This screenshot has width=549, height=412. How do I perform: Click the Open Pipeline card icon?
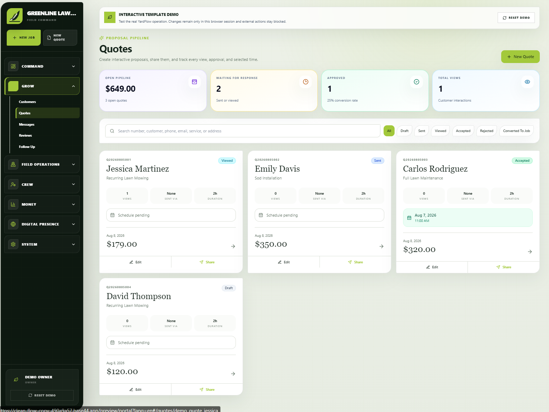(194, 82)
